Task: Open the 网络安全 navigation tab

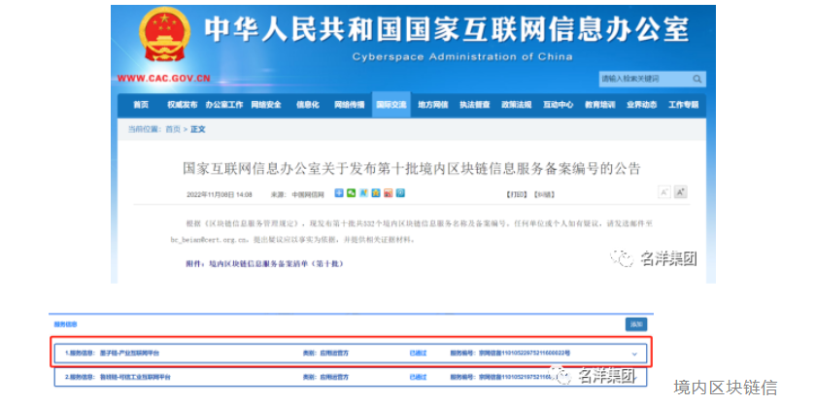Action: pyautogui.click(x=266, y=105)
